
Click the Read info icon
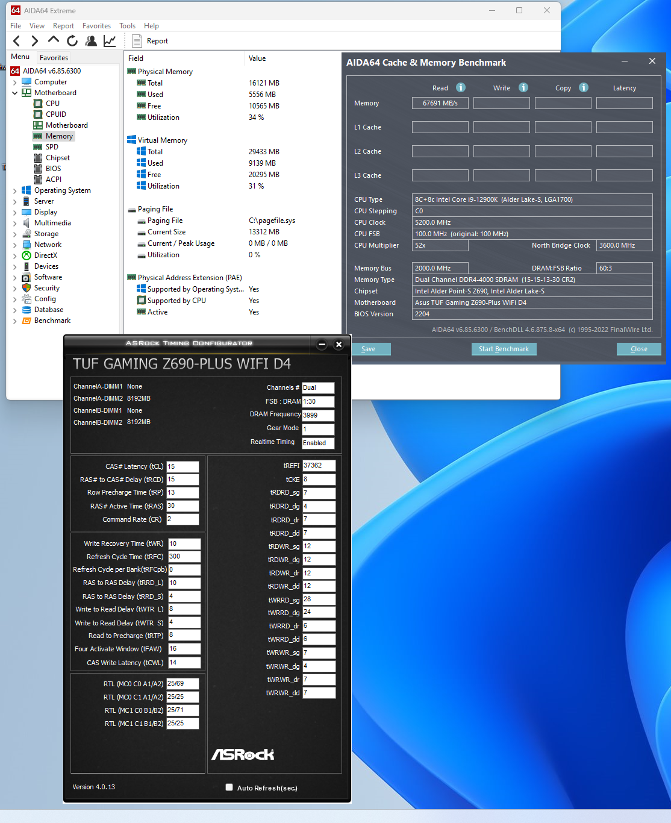click(461, 87)
